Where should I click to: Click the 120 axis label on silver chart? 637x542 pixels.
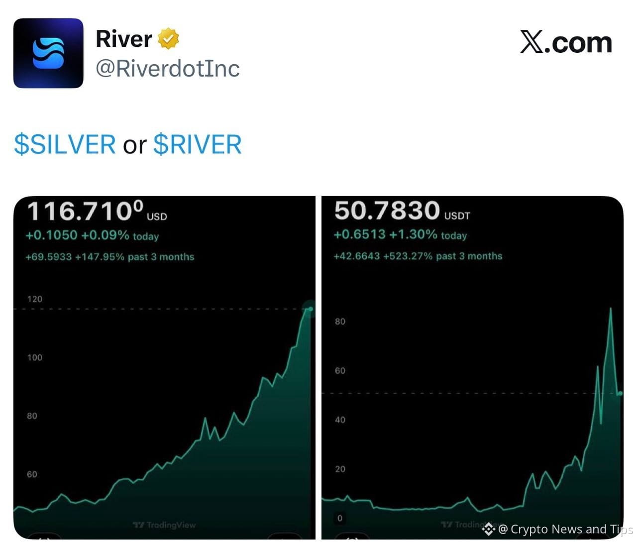point(35,299)
